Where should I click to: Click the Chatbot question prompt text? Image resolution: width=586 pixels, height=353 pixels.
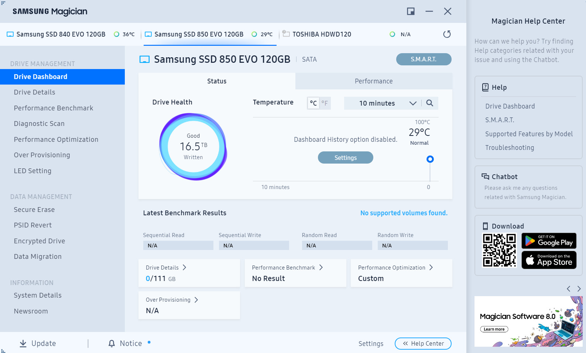coord(525,192)
